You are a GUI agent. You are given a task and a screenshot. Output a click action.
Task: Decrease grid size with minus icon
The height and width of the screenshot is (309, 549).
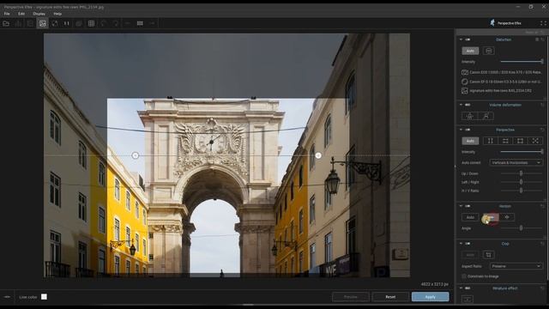[x=128, y=23]
